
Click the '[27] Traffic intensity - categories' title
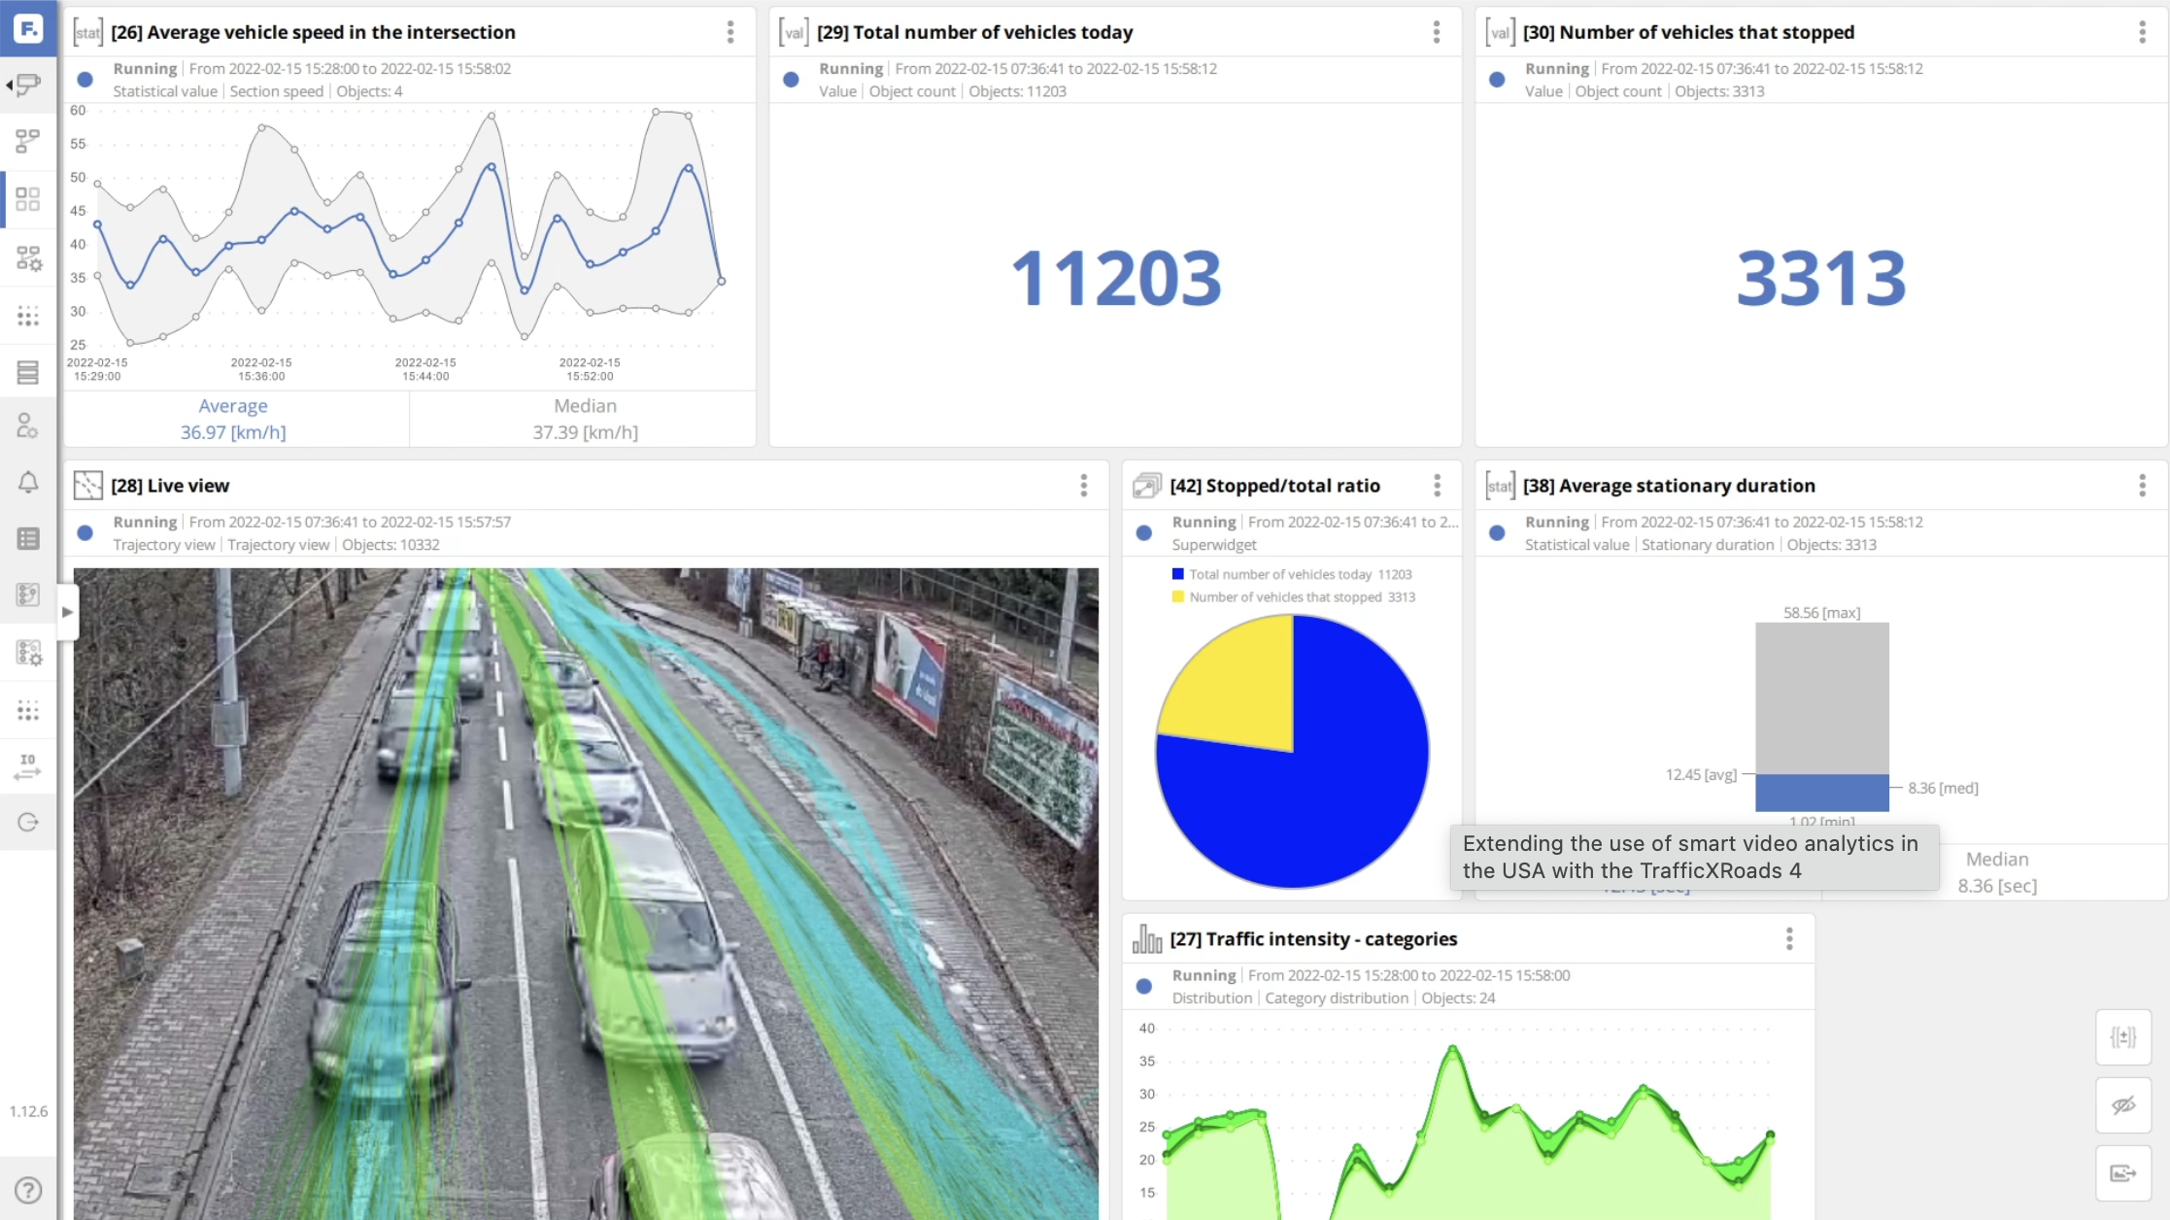click(1313, 938)
